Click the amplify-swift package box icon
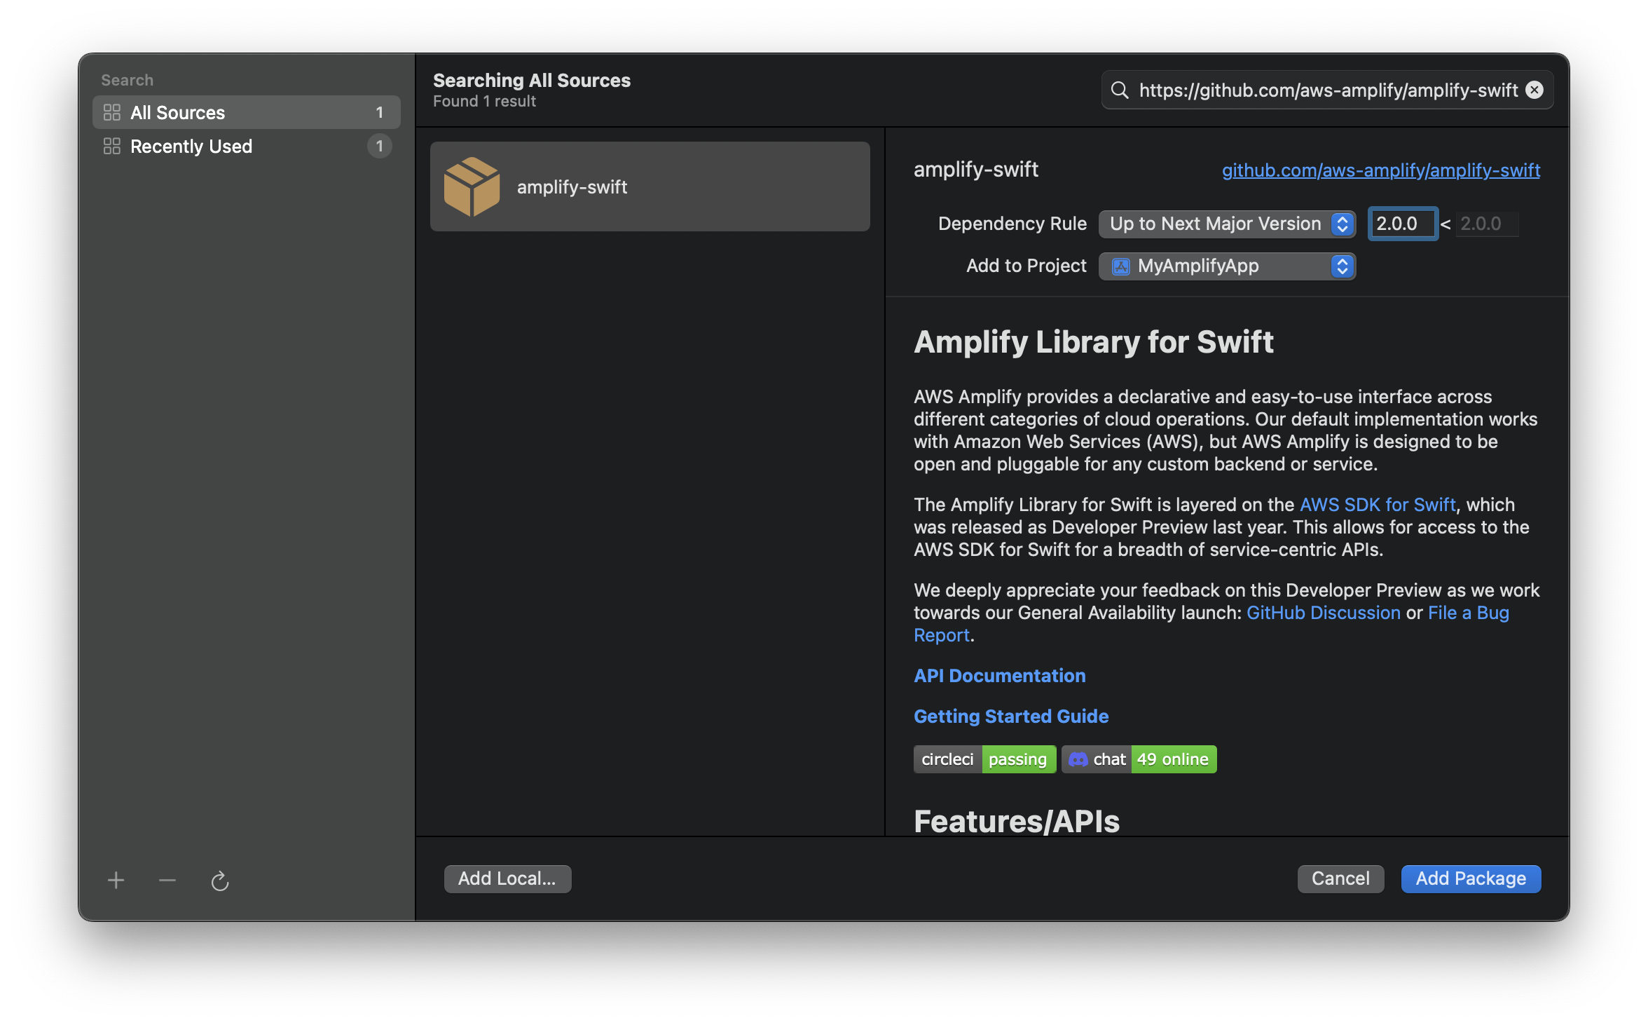This screenshot has width=1648, height=1025. point(472,186)
